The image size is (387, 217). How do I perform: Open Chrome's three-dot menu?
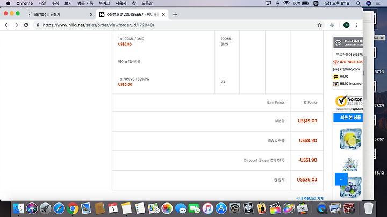pos(356,25)
